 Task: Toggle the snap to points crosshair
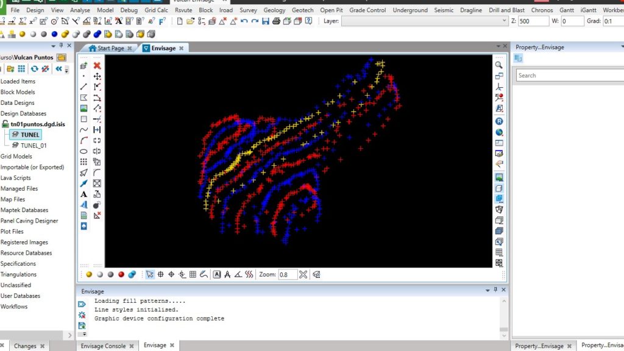(x=160, y=275)
